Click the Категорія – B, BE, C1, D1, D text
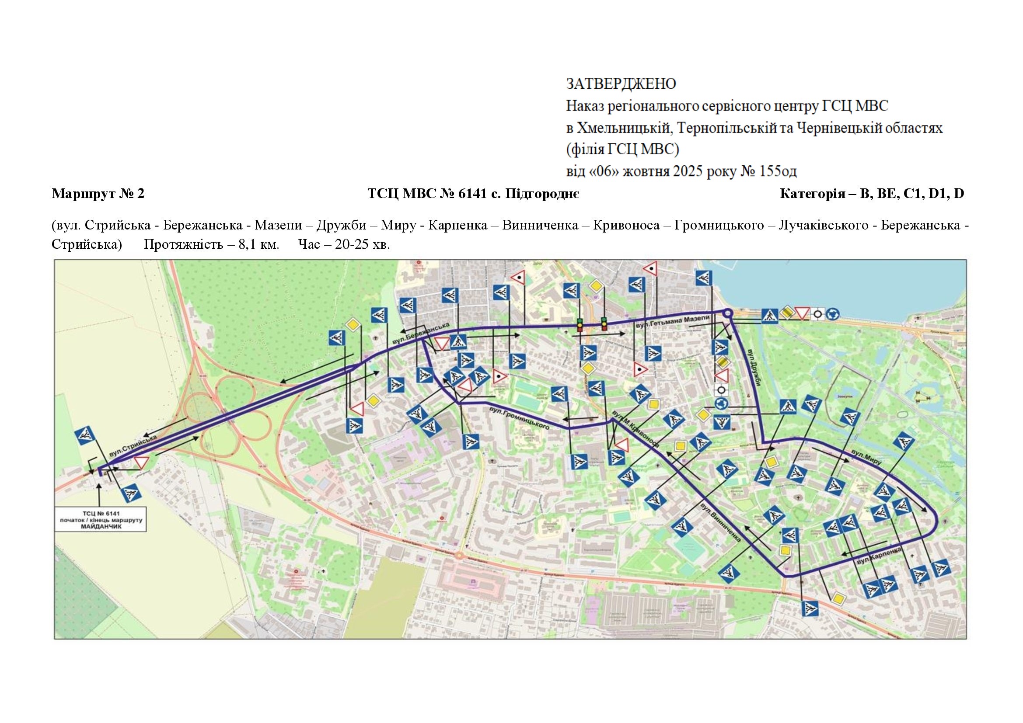Screen dimensions: 1023x723 coord(872,194)
